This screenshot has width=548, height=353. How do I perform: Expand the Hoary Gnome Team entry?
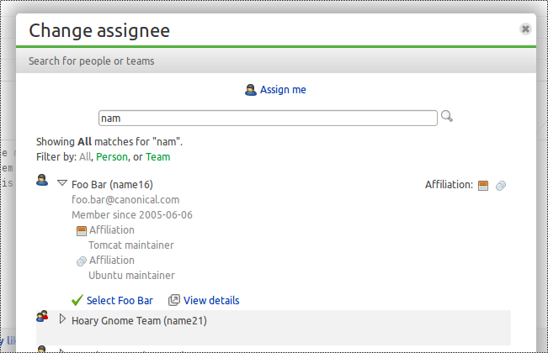[x=62, y=319]
